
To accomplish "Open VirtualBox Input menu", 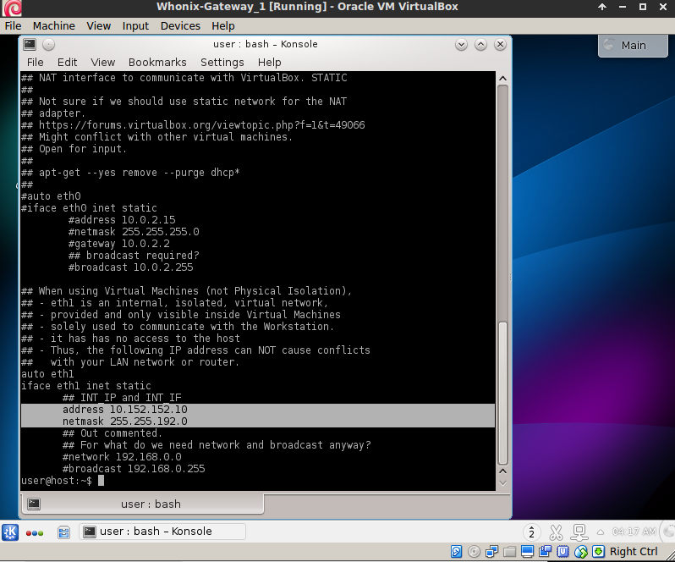I will (x=135, y=26).
